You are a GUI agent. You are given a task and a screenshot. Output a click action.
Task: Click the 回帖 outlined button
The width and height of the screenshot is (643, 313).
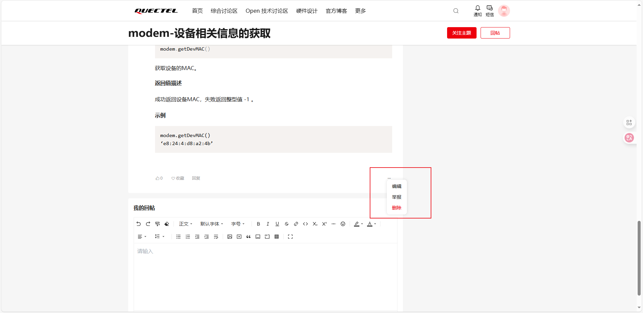point(495,33)
